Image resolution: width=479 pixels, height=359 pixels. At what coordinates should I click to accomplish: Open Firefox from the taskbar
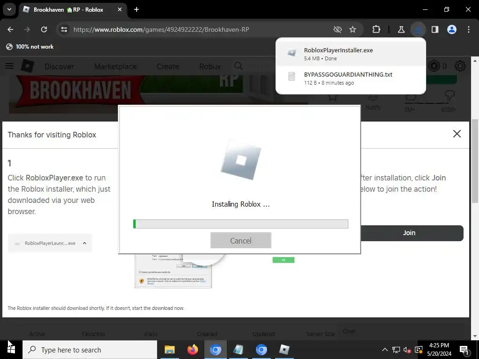point(192,350)
